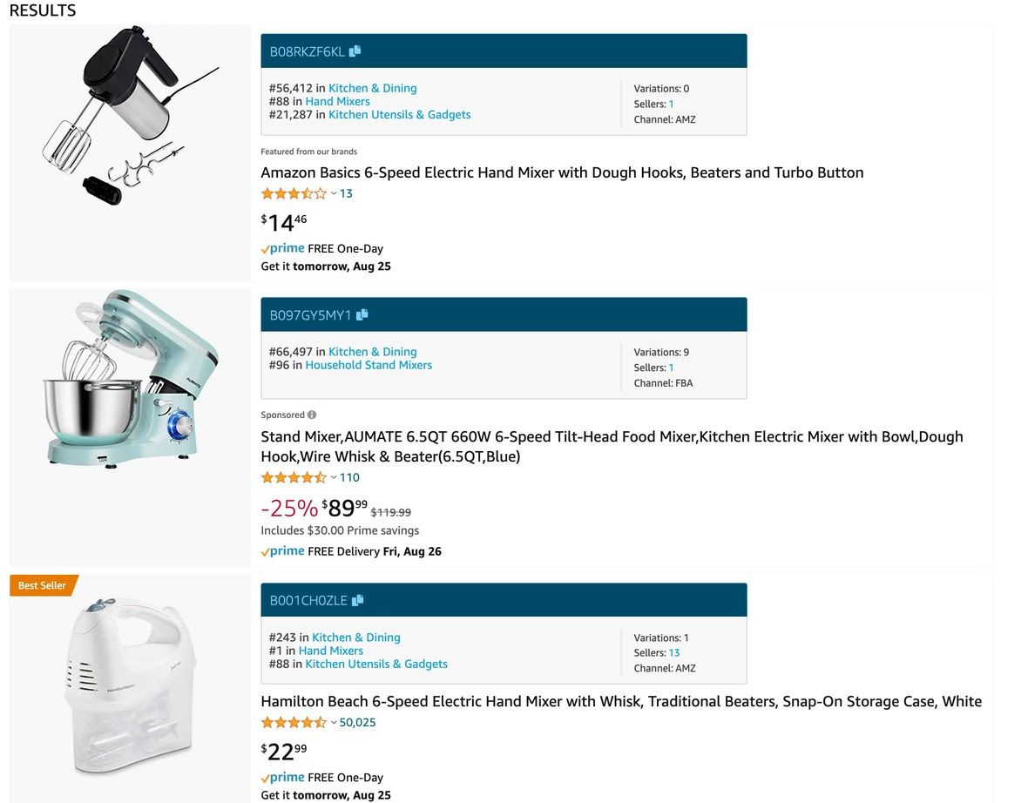Click the AUMATE stand mixer star rating
1028x803 pixels.
point(294,477)
